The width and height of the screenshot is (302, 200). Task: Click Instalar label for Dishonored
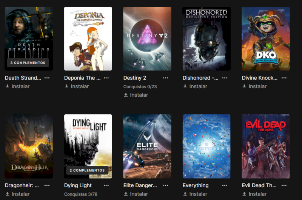pyautogui.click(x=198, y=86)
